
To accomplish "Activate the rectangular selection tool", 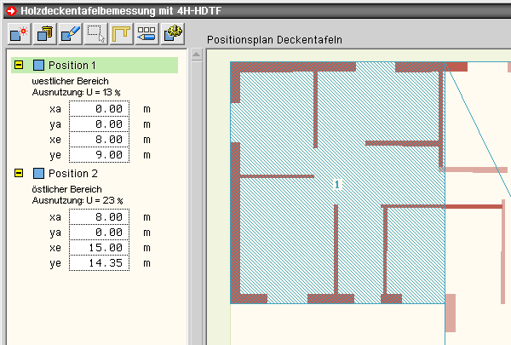I will click(x=95, y=34).
